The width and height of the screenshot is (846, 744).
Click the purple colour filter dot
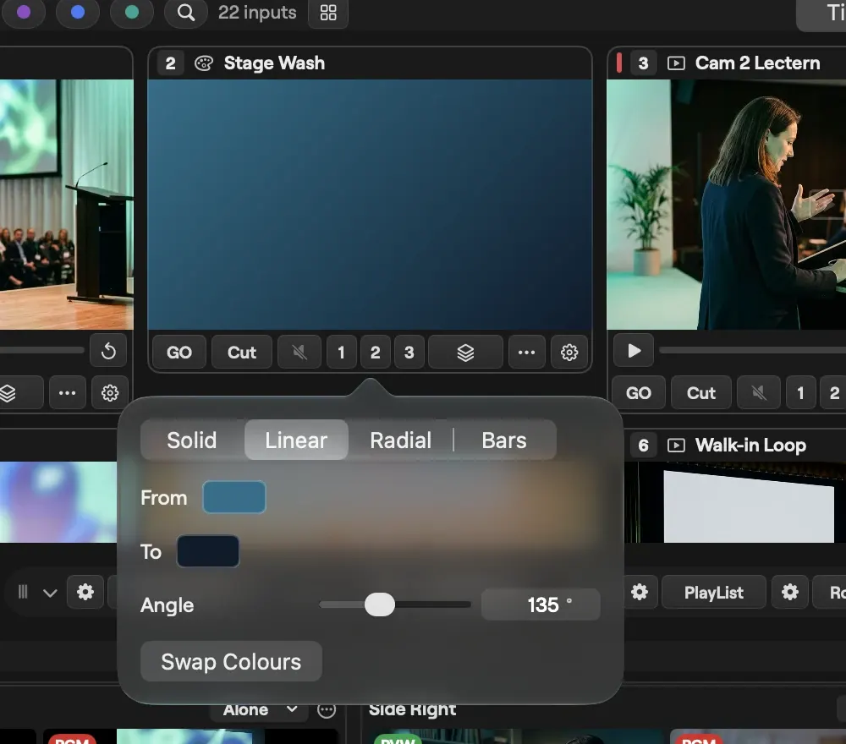pyautogui.click(x=24, y=13)
